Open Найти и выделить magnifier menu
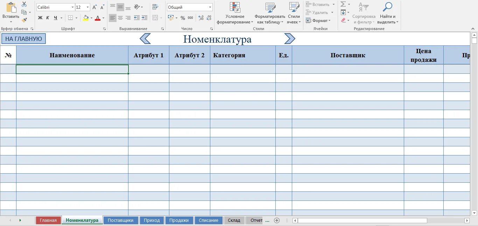Viewport: 478px width, 226px height. pyautogui.click(x=388, y=13)
